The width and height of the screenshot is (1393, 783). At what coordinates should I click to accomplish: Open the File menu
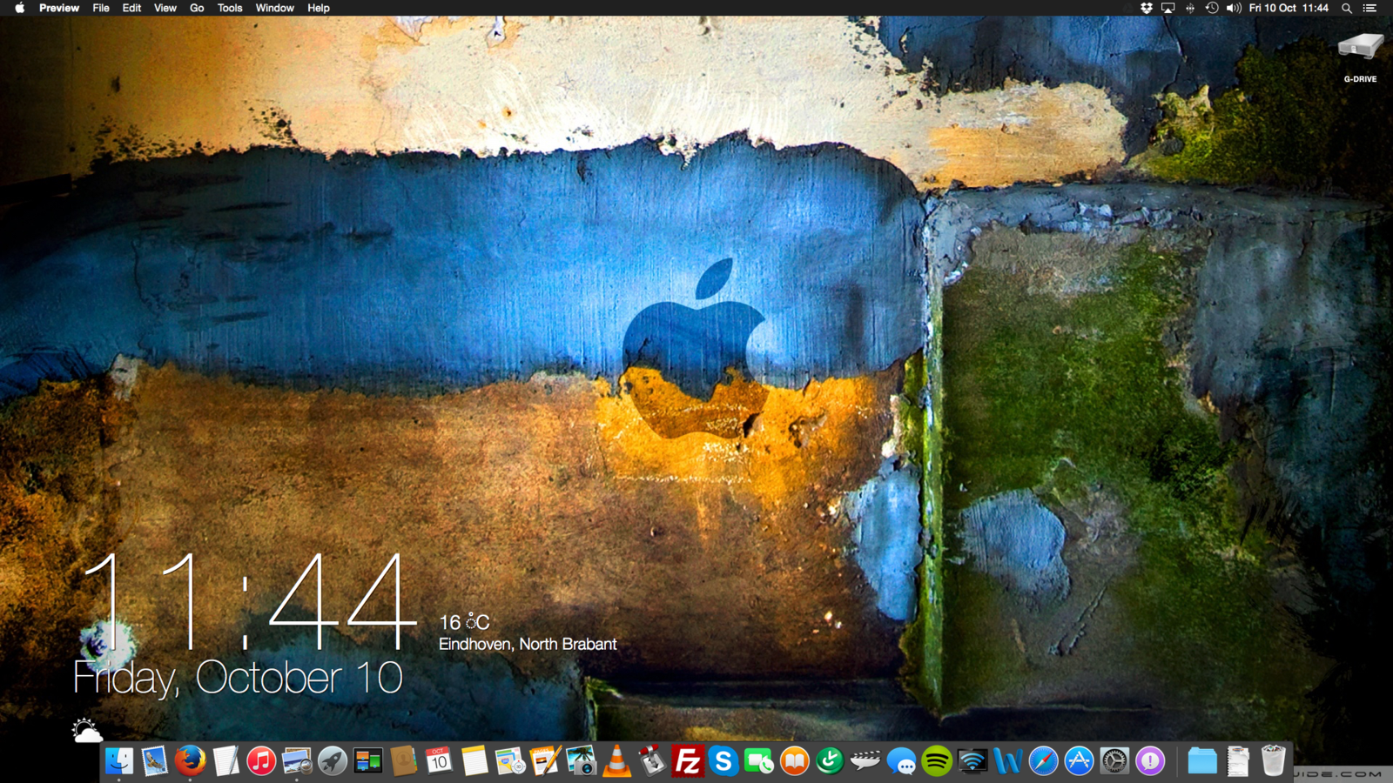click(x=101, y=8)
